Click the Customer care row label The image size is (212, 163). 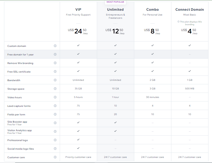pos(16,157)
